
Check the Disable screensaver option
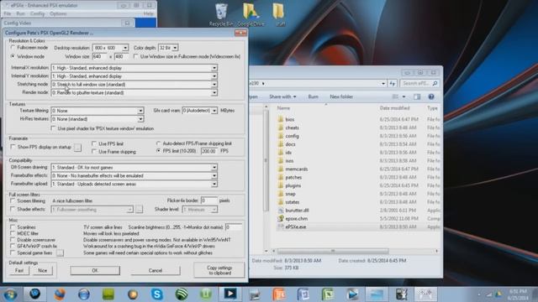coord(13,240)
